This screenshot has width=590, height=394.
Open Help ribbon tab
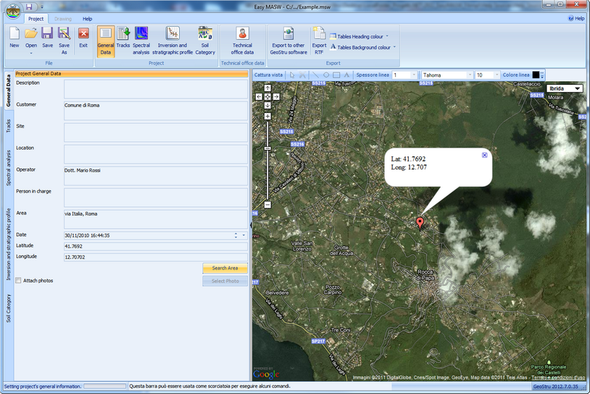coord(87,18)
